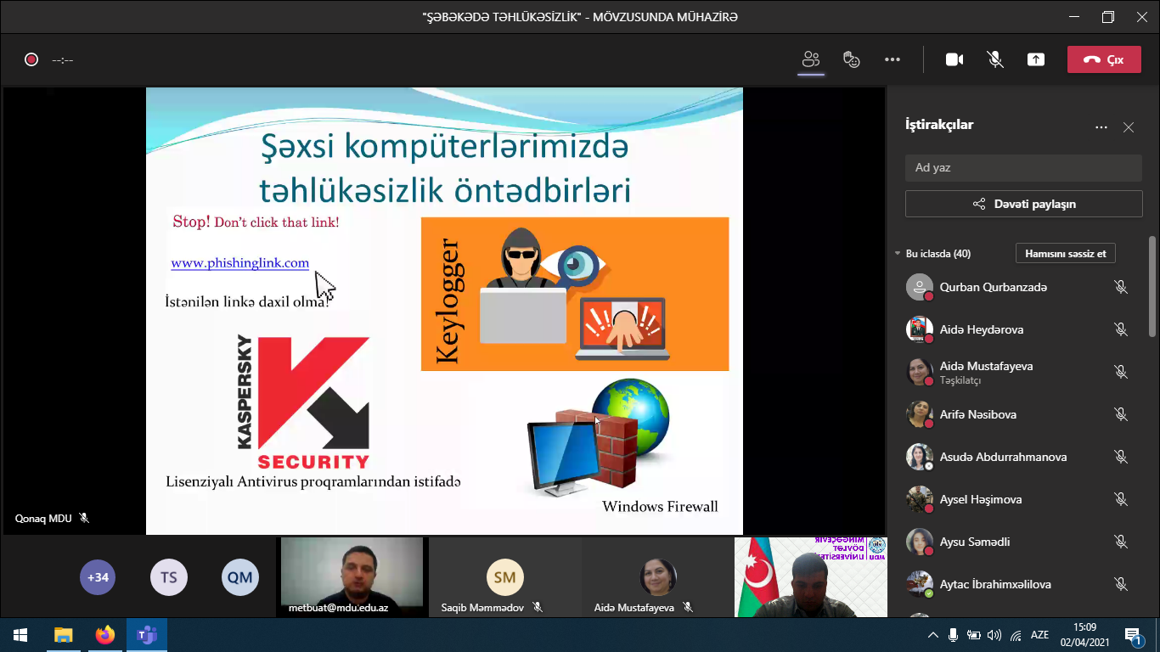Expand the +34 more participants bubble
The image size is (1160, 652).
98,577
